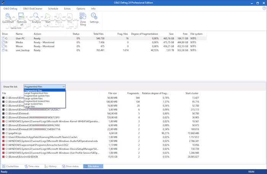This screenshot has width=267, height=174.
Task: Switch to the Drive status tab
Action: click(70, 166)
